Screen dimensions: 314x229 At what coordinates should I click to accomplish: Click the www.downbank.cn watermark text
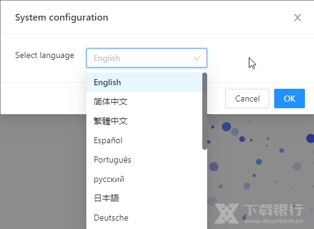coord(274,221)
